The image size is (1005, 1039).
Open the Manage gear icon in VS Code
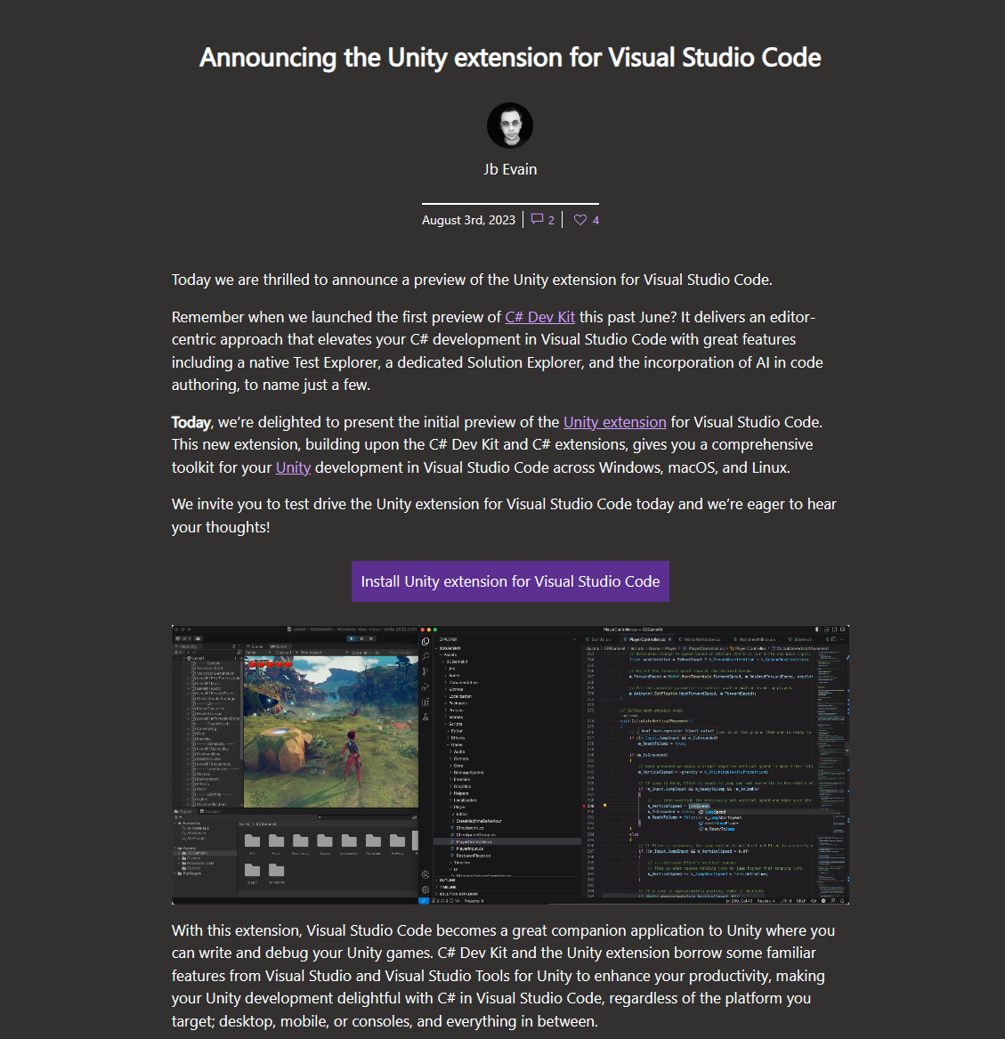(x=426, y=890)
